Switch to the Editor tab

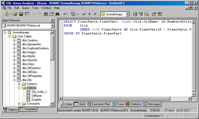tap(66, 104)
